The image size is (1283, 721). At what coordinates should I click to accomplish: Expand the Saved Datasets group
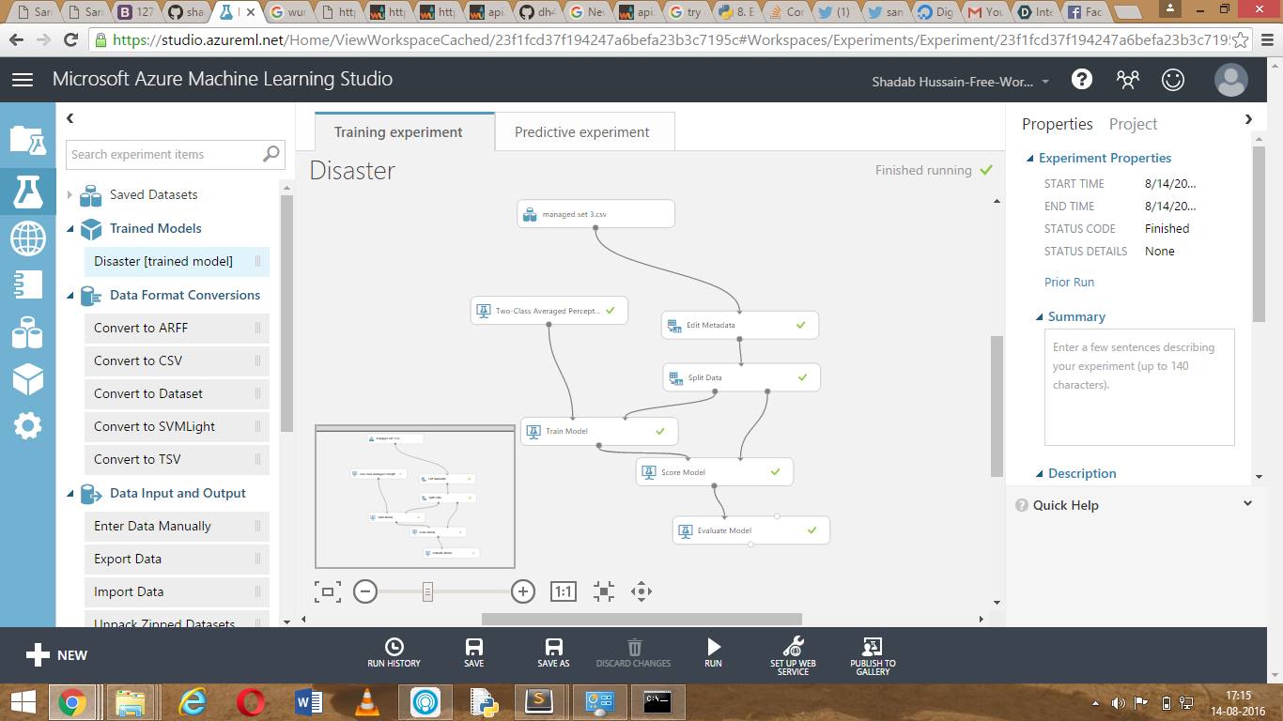(x=70, y=194)
